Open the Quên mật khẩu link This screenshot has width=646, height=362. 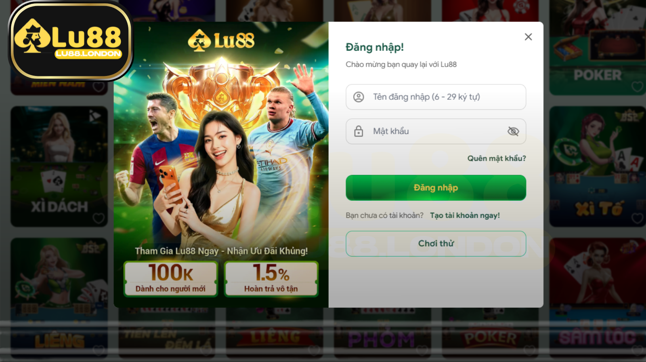(497, 158)
